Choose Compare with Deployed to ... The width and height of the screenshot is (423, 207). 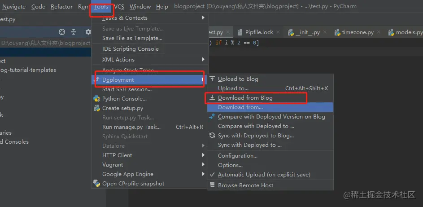pos(270,126)
